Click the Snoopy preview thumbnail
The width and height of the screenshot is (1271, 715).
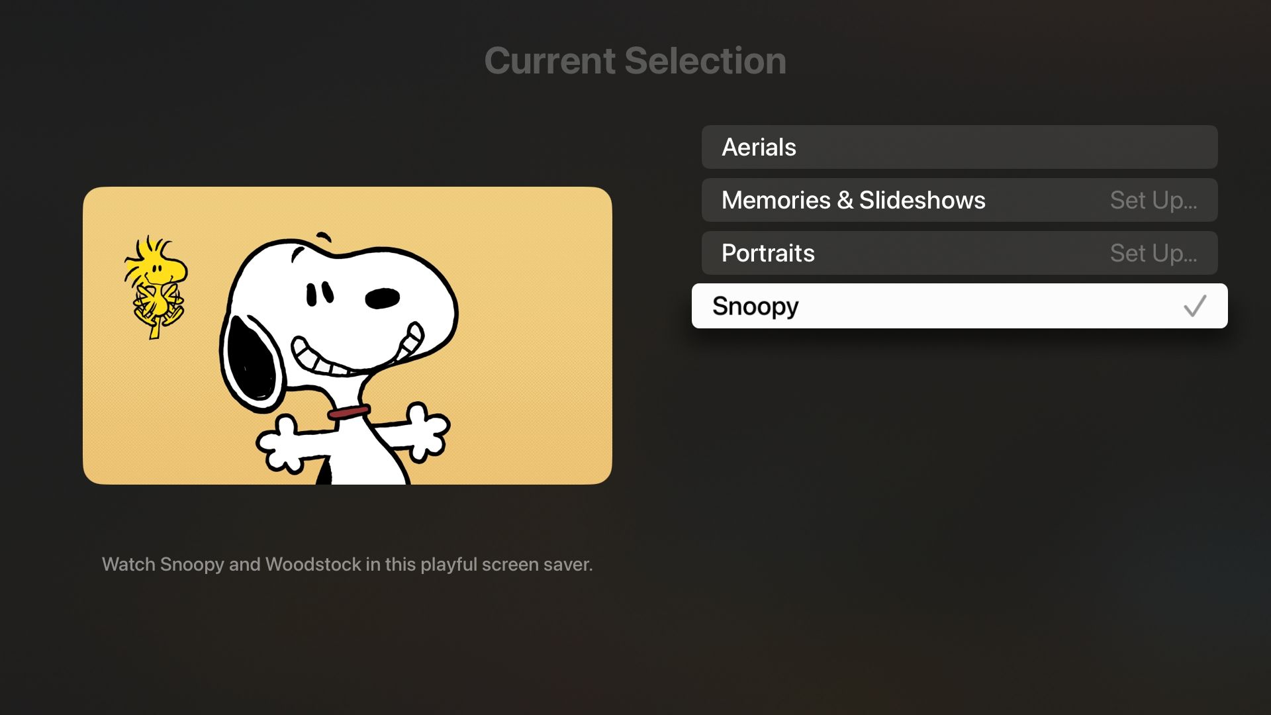click(x=348, y=335)
